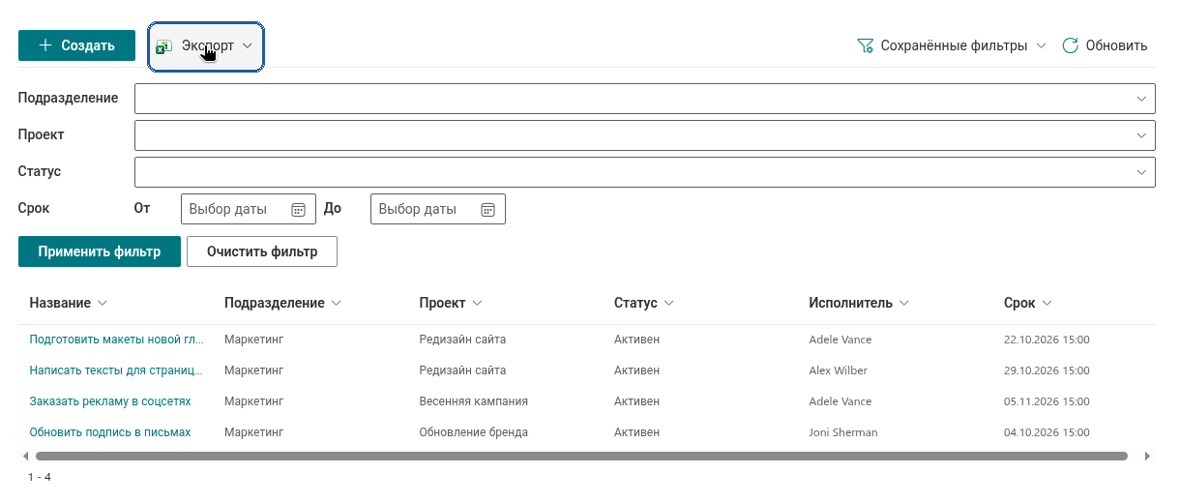Click the Весенняя кампания project cell
The image size is (1180, 503).
[474, 401]
